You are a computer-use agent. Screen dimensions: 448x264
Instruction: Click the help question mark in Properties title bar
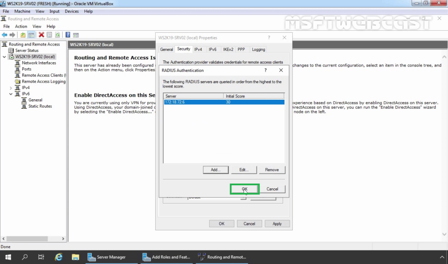click(x=269, y=38)
